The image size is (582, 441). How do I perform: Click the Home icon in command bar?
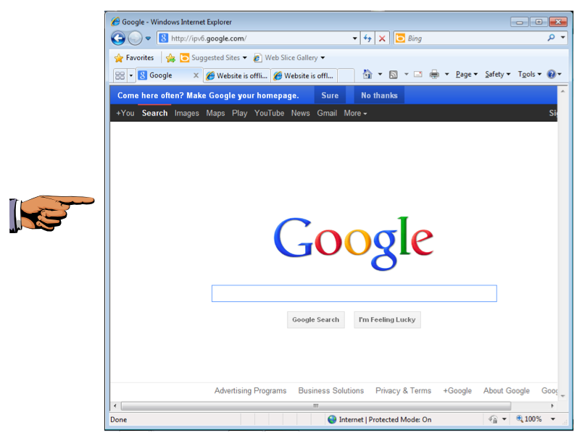point(367,74)
